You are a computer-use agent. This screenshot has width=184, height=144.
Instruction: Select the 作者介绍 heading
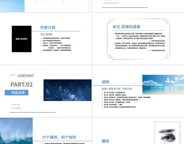click(x=48, y=28)
